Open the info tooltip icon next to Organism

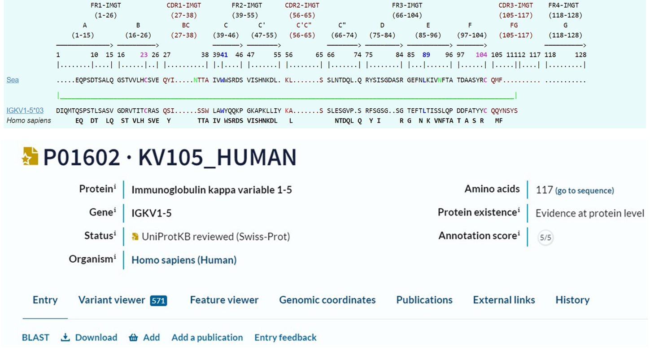[115, 256]
